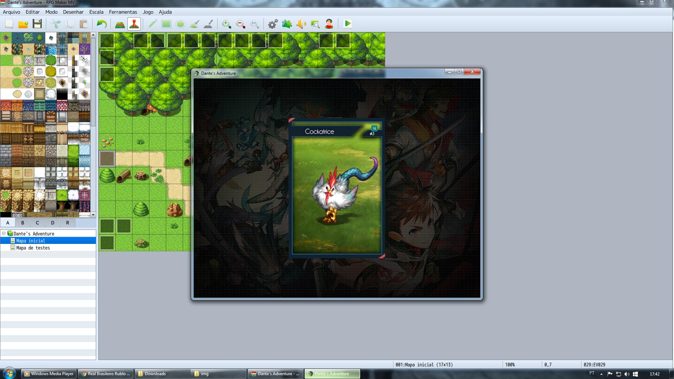Open the Editar menu
674x379 pixels.
click(x=33, y=12)
